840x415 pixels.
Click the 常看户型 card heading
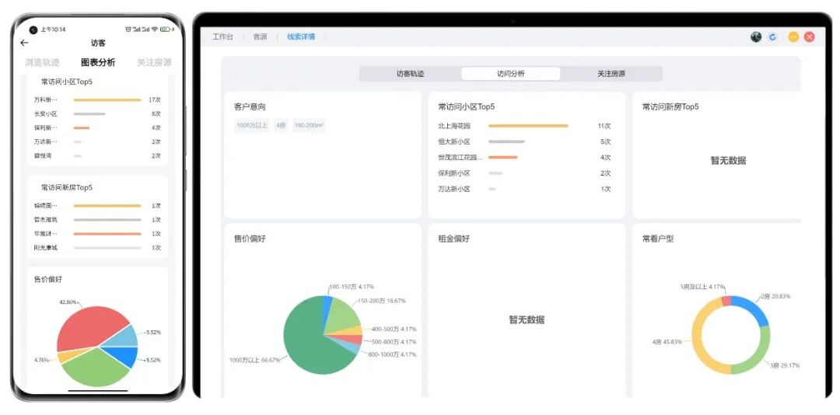[x=658, y=239]
